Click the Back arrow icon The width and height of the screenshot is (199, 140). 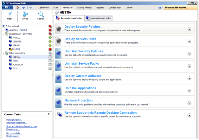[x=23, y=8]
